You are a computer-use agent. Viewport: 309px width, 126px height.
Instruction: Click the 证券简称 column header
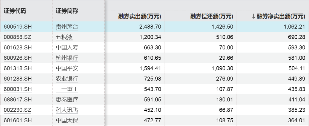67,11
